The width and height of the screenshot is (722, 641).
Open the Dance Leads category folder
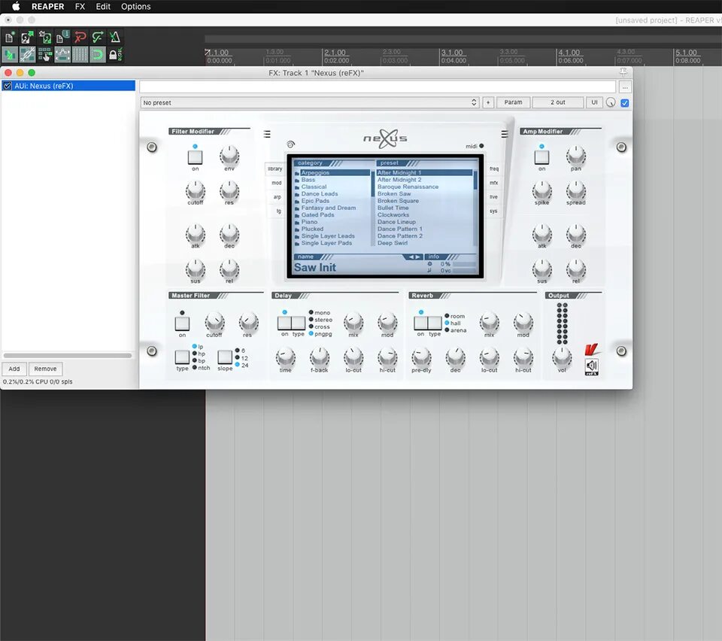click(332, 194)
